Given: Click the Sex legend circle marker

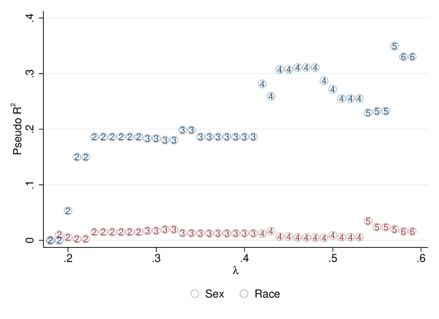Looking at the screenshot, I should click(194, 294).
